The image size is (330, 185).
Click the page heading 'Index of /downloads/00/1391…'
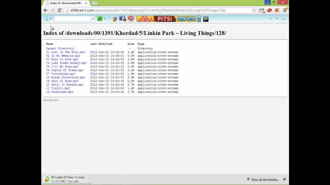pos(135,33)
